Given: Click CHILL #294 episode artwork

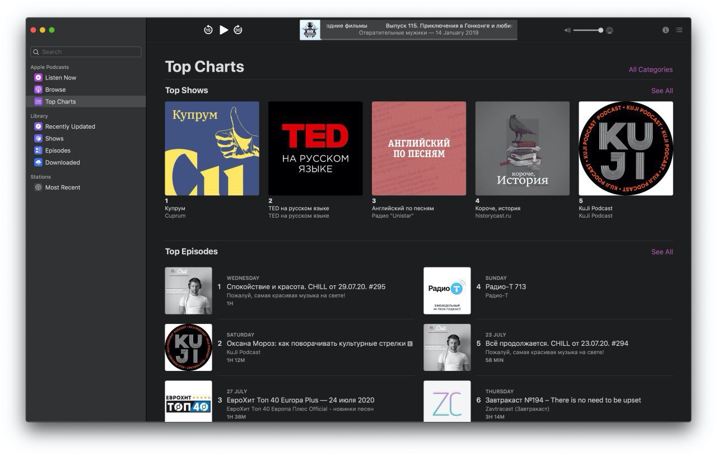Looking at the screenshot, I should pos(447,347).
